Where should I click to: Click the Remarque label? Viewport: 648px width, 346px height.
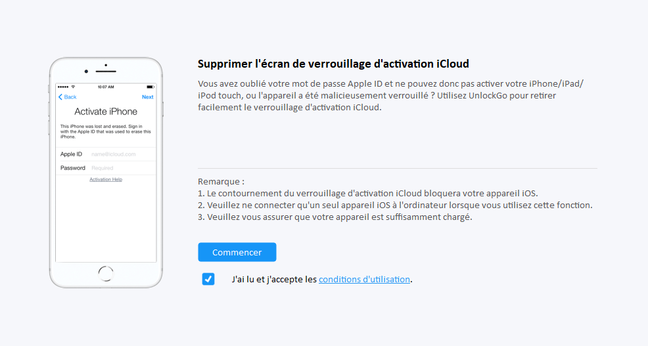(221, 181)
